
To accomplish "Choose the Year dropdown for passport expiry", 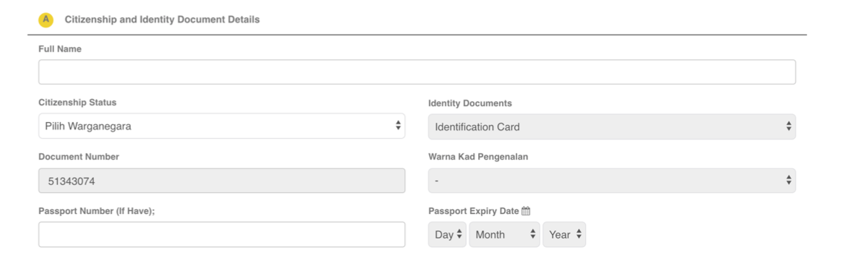I will coord(565,235).
